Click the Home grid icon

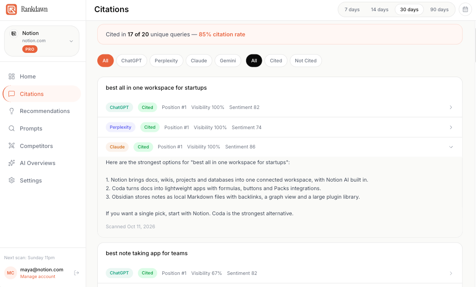coord(12,77)
